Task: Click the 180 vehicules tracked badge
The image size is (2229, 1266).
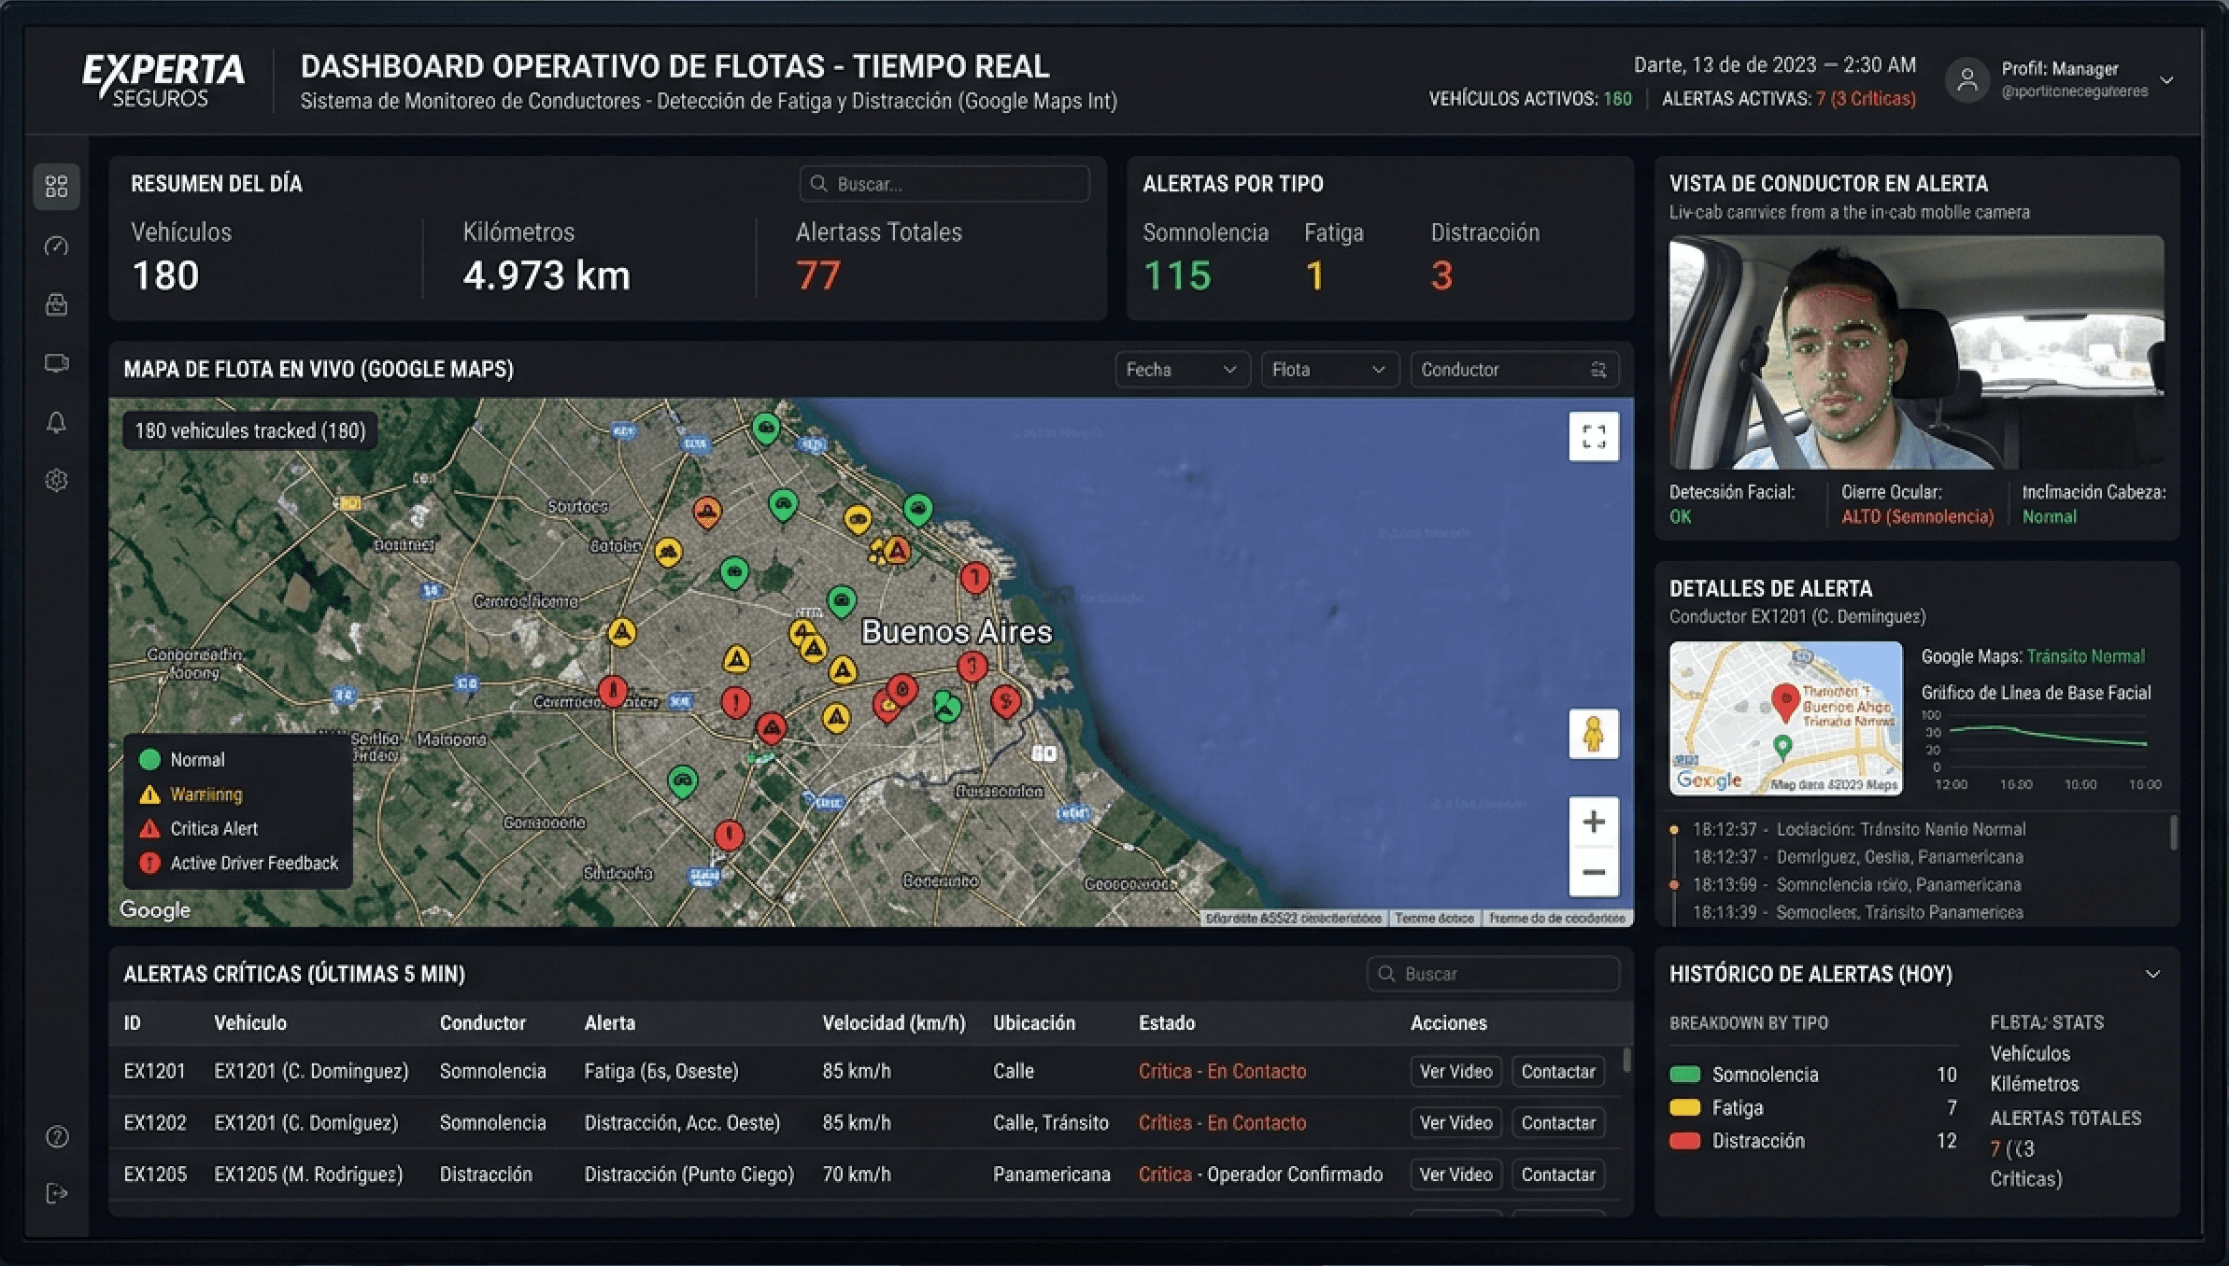Action: click(x=250, y=431)
